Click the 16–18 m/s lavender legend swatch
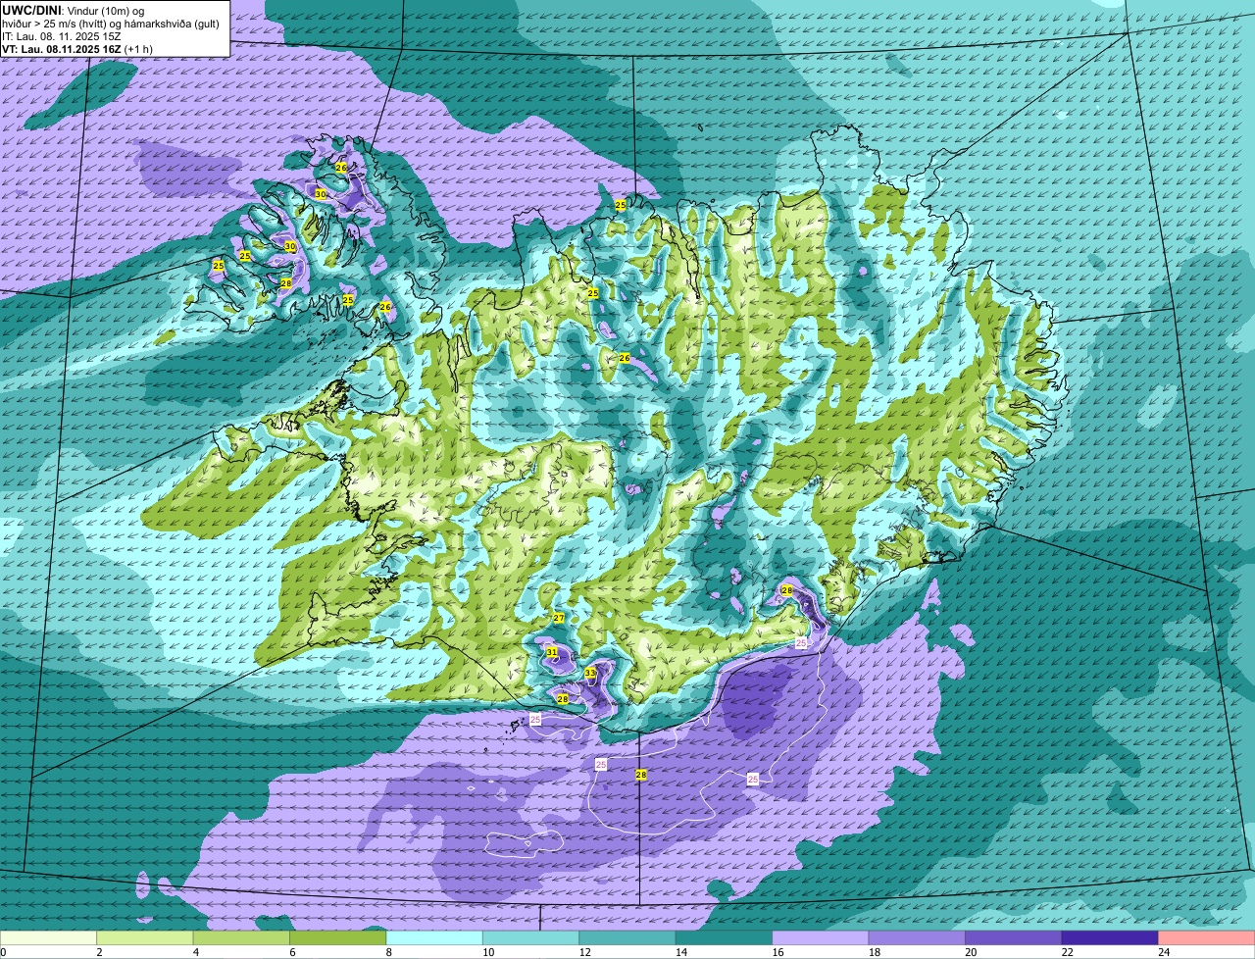The height and width of the screenshot is (959, 1255). [822, 937]
